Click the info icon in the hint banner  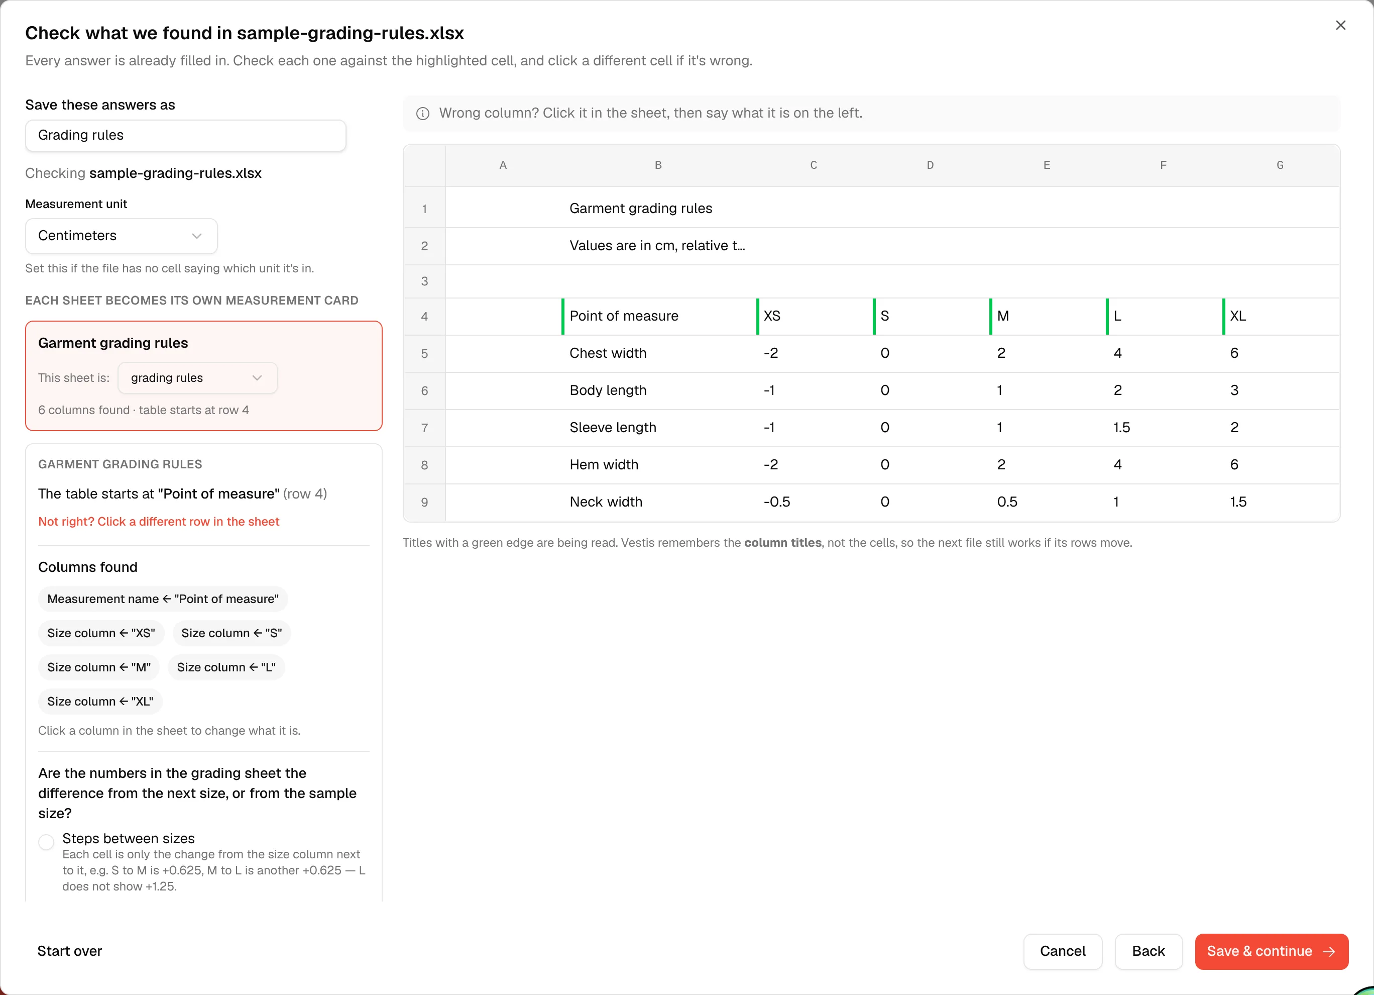pos(423,114)
